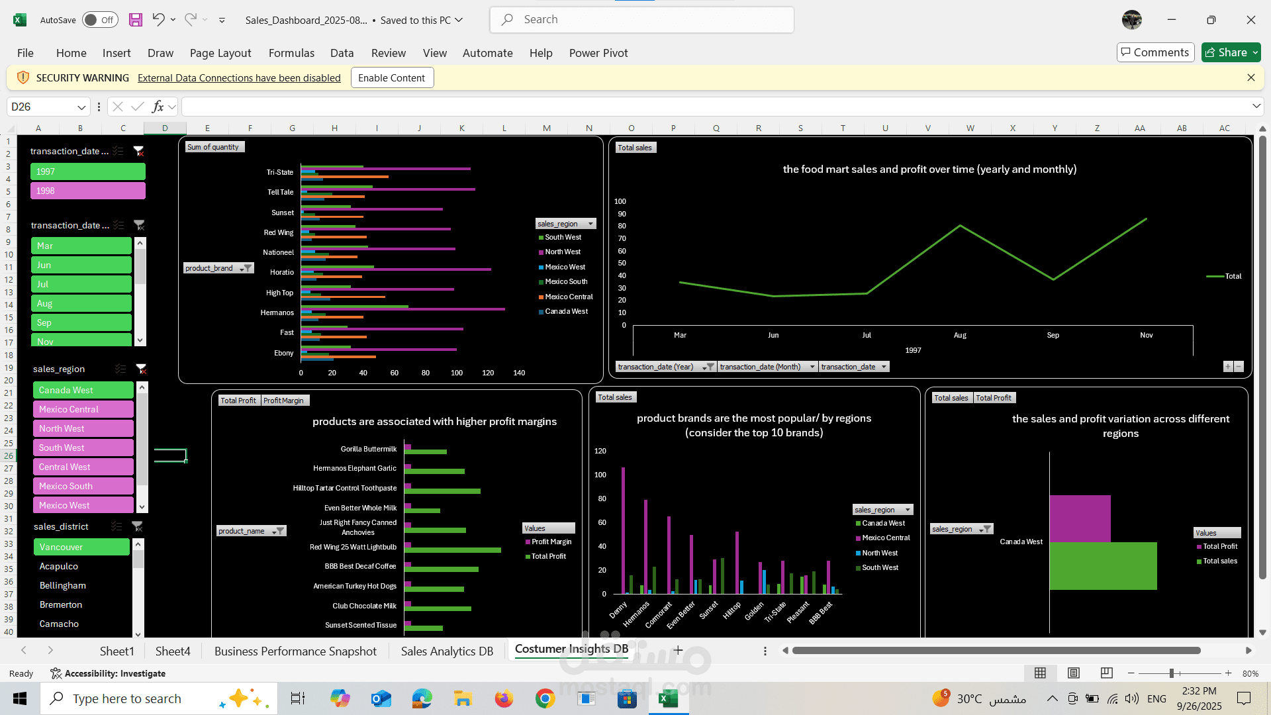This screenshot has height=715, width=1271.
Task: Click the Redo arrow icon
Action: click(190, 19)
